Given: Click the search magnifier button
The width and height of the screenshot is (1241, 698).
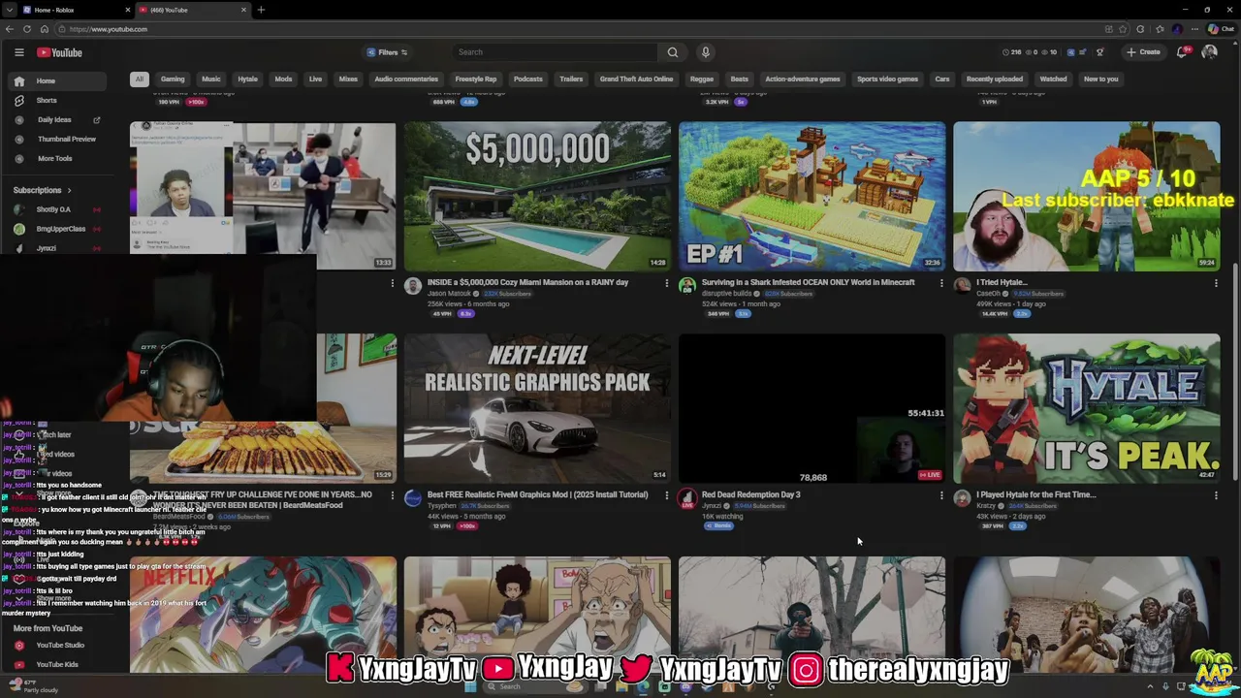Looking at the screenshot, I should (x=672, y=52).
